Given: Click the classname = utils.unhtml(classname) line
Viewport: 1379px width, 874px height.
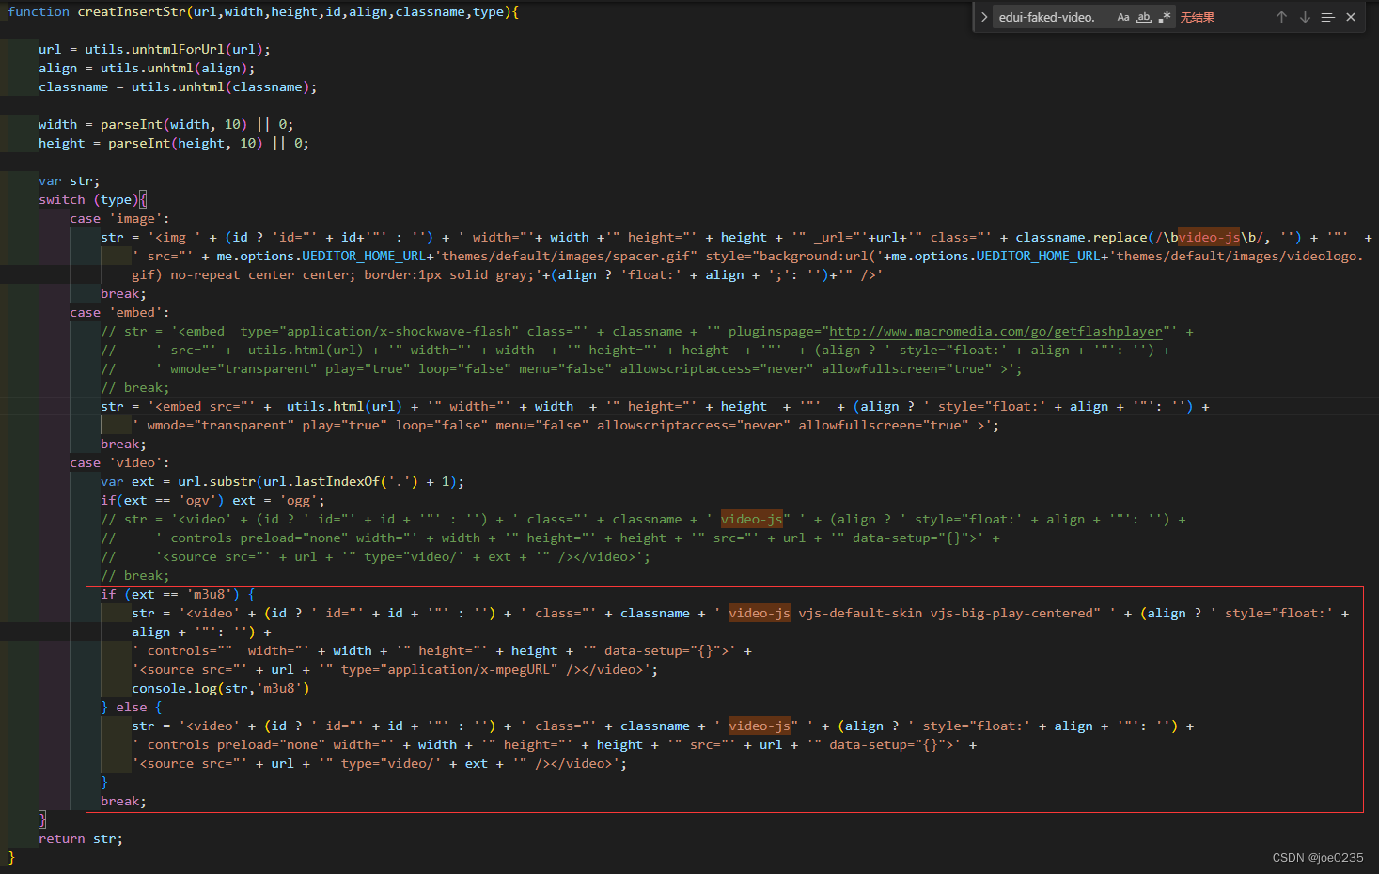Looking at the screenshot, I should click(x=178, y=86).
